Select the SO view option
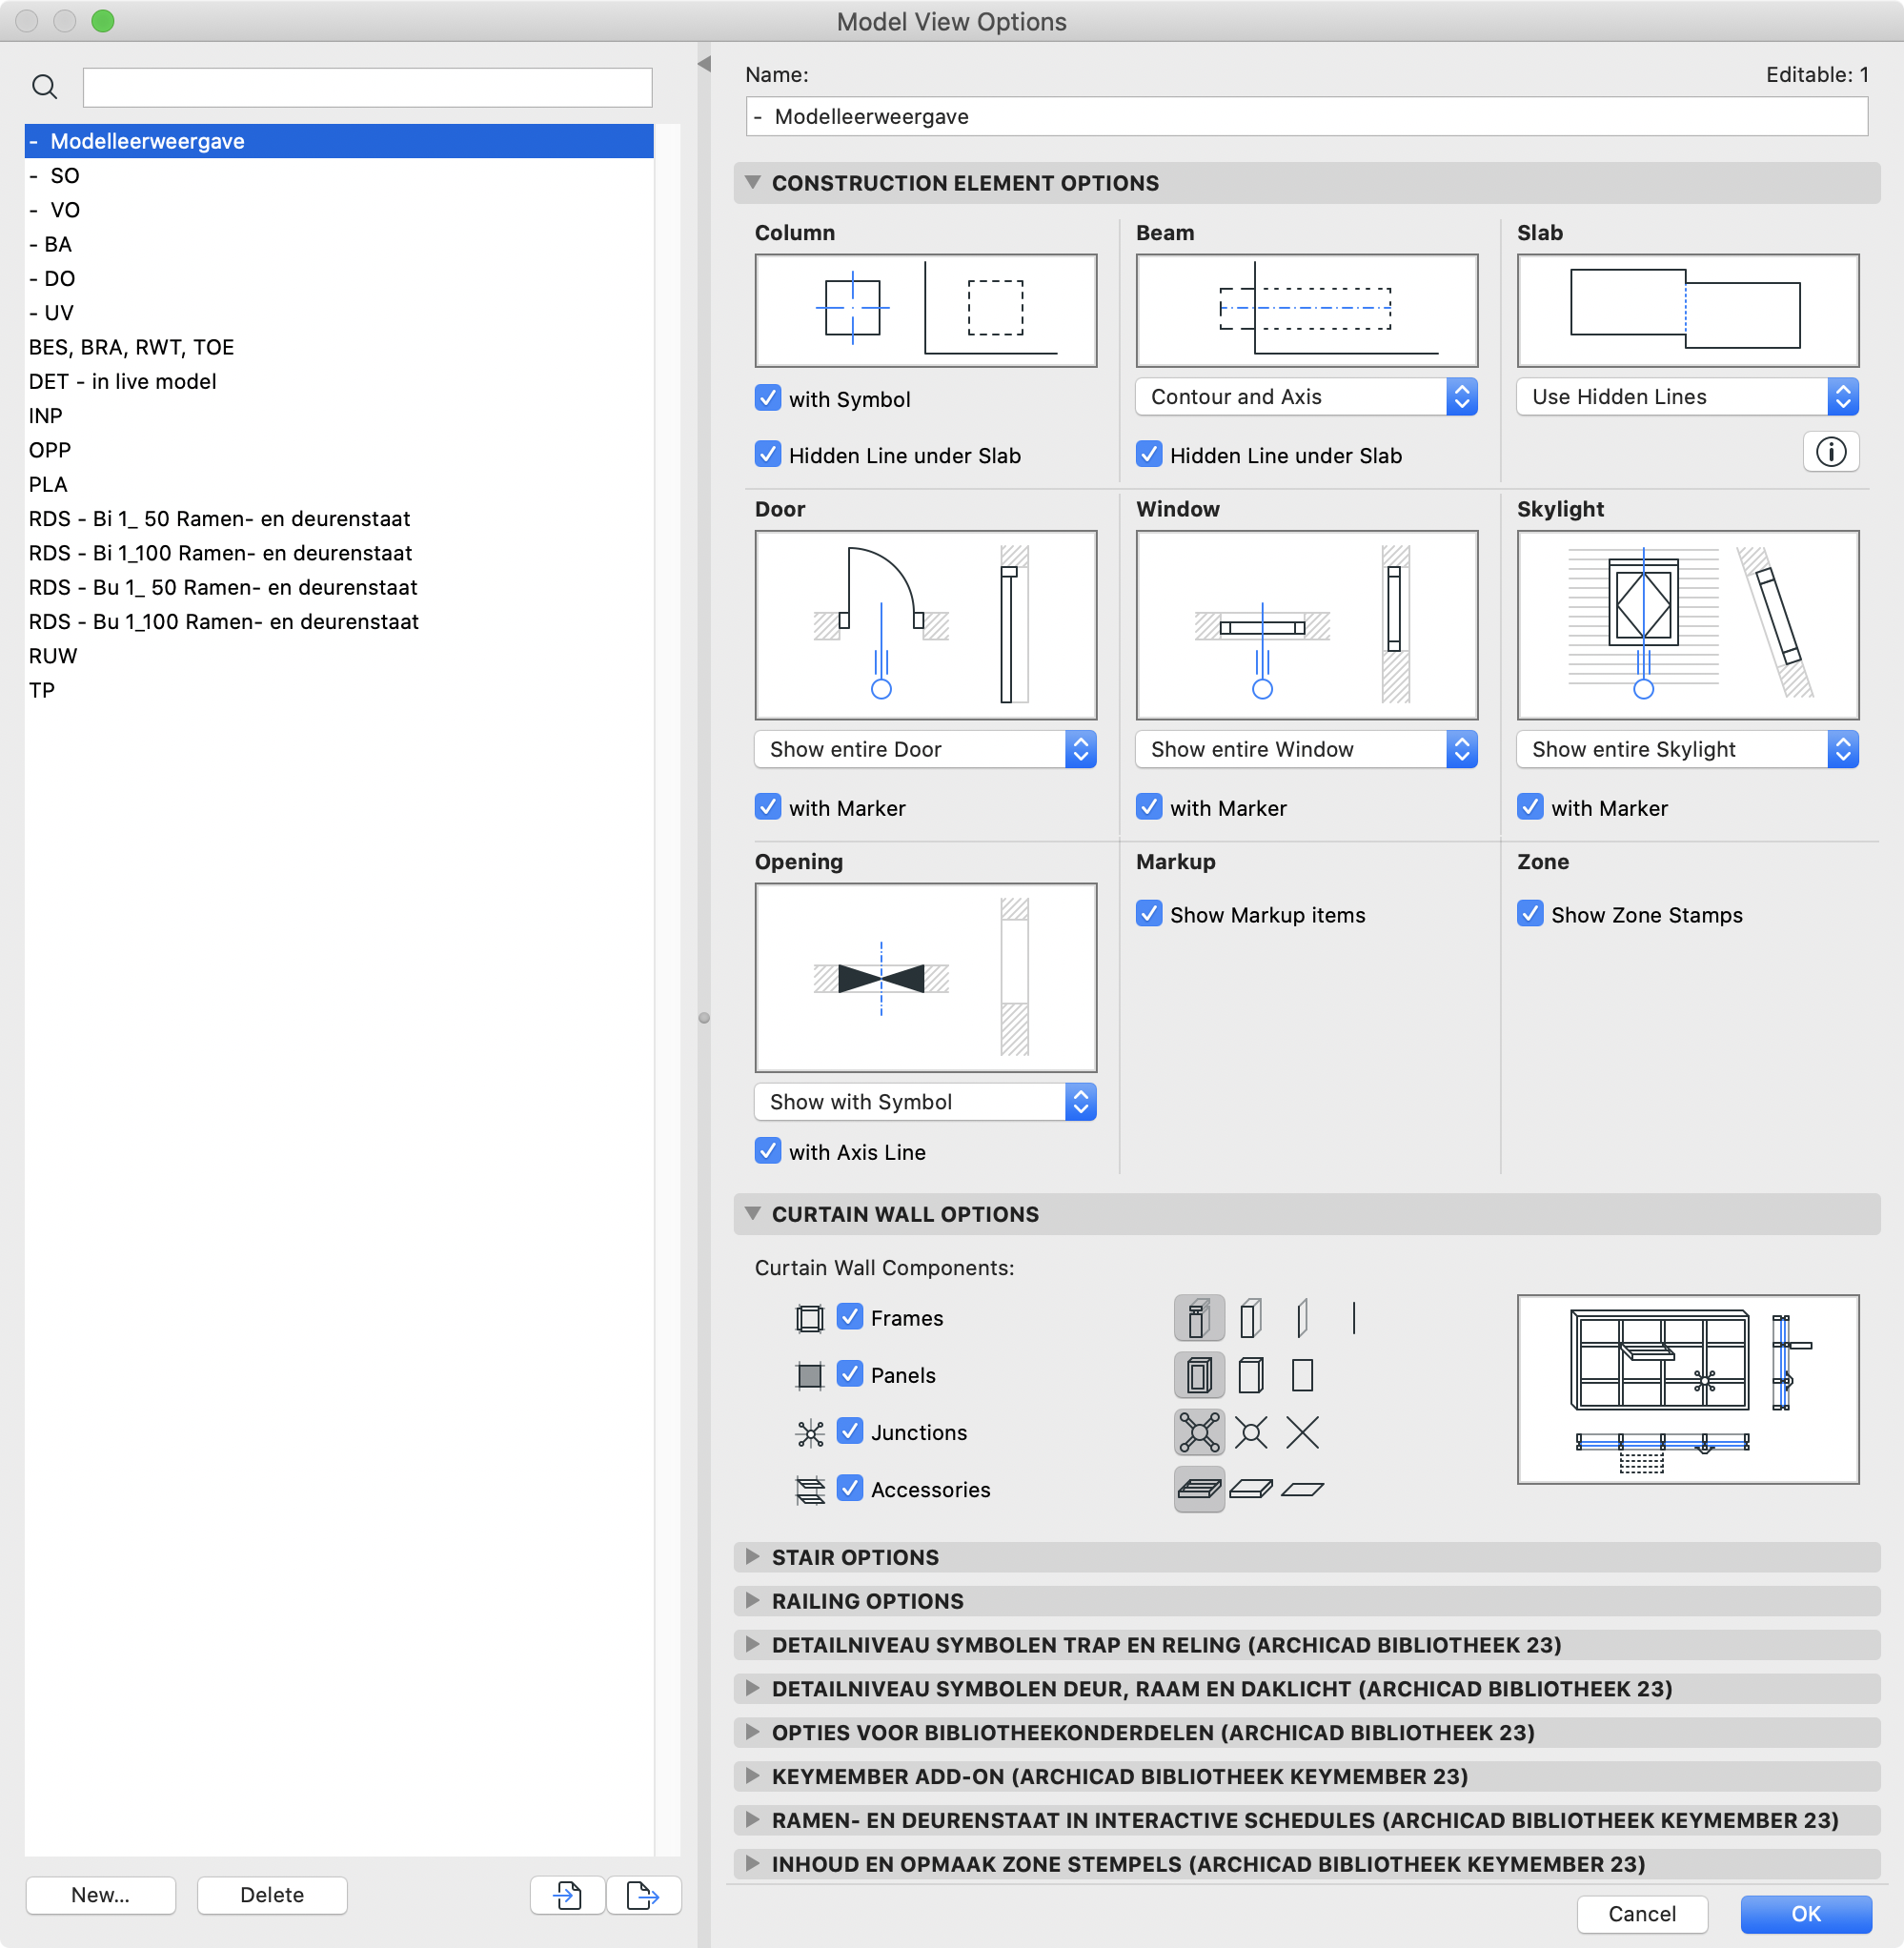Viewport: 1904px width, 1948px height. click(339, 176)
